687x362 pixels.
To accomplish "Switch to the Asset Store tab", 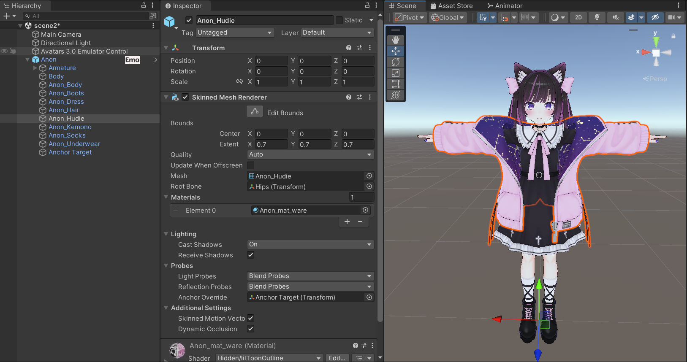I will (451, 6).
